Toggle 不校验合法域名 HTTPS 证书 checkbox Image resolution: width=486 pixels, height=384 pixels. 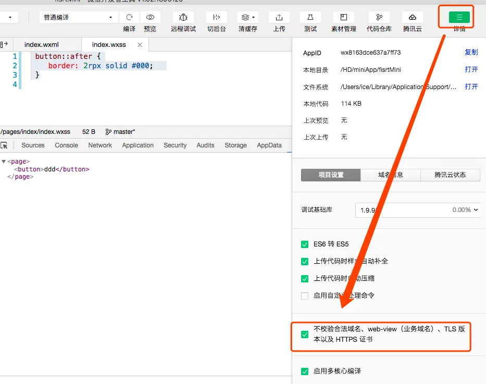[x=305, y=335]
